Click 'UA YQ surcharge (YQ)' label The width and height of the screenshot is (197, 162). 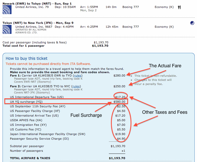pos(26,102)
